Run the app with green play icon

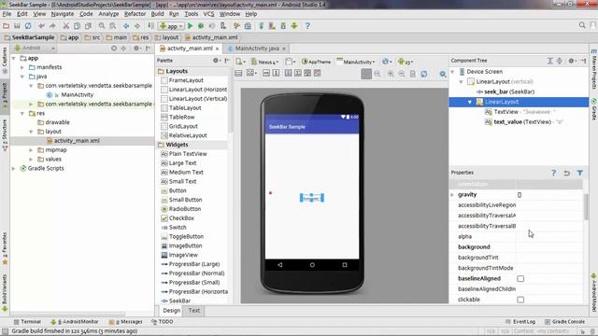tap(191, 26)
